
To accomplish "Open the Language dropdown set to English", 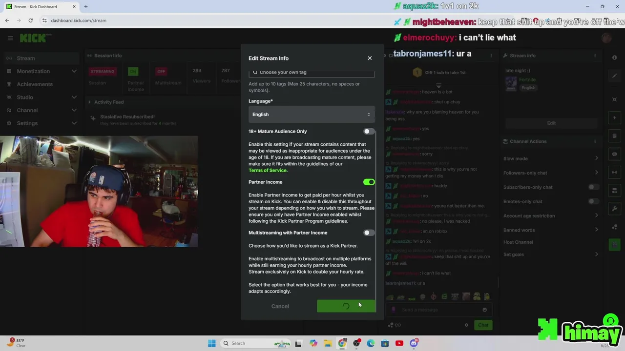I will tap(312, 114).
